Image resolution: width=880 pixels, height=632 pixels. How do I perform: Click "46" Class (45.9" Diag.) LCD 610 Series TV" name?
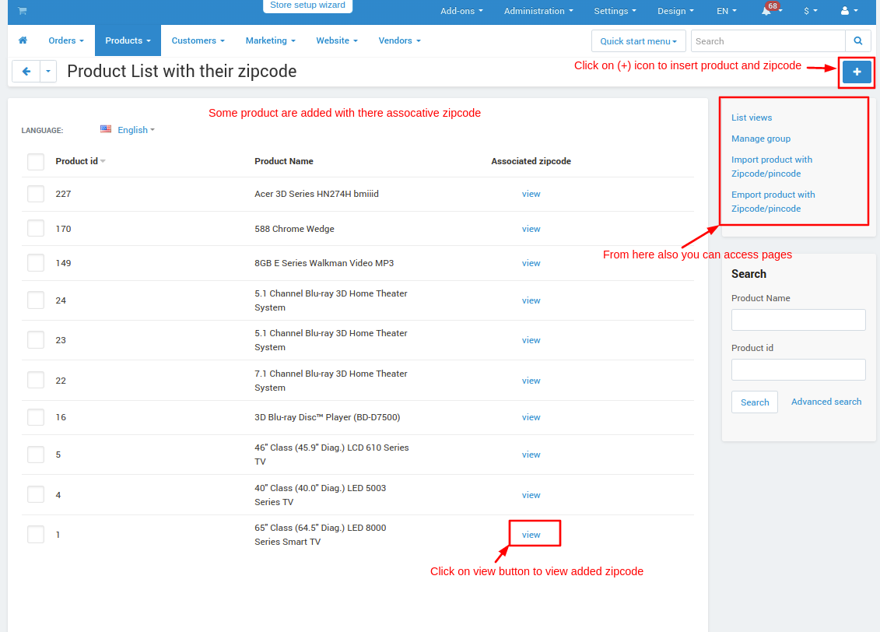[331, 455]
